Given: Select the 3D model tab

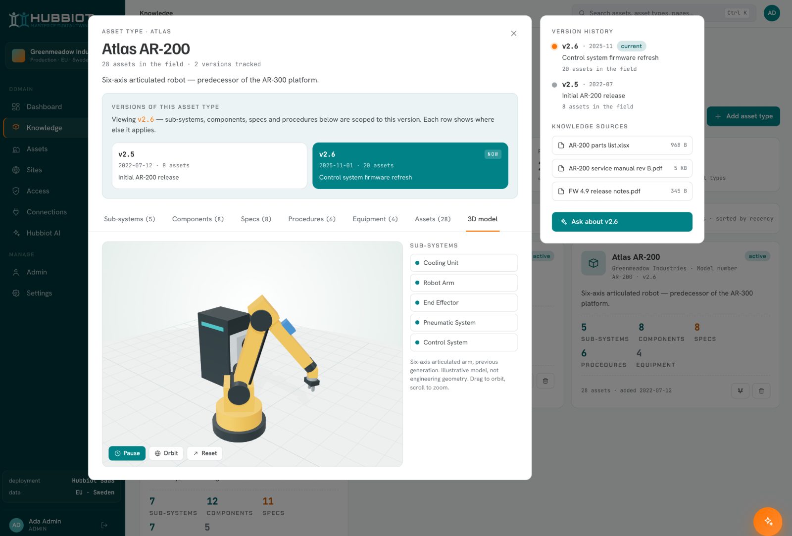Looking at the screenshot, I should point(483,219).
